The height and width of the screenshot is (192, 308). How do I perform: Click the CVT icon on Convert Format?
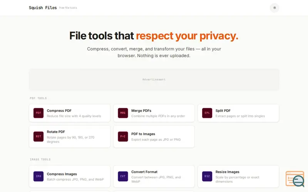click(123, 176)
